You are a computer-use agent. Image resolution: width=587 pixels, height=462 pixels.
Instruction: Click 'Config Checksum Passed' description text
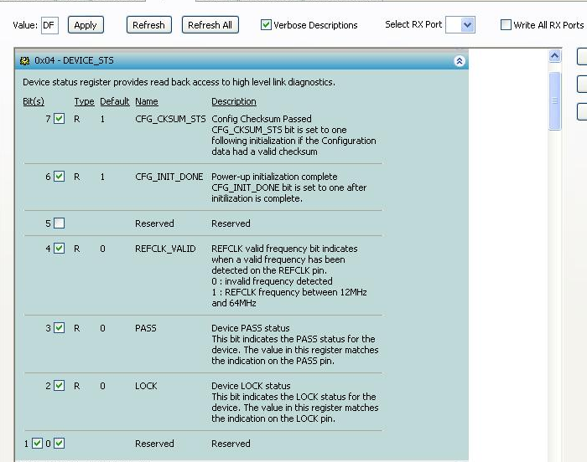pos(262,119)
